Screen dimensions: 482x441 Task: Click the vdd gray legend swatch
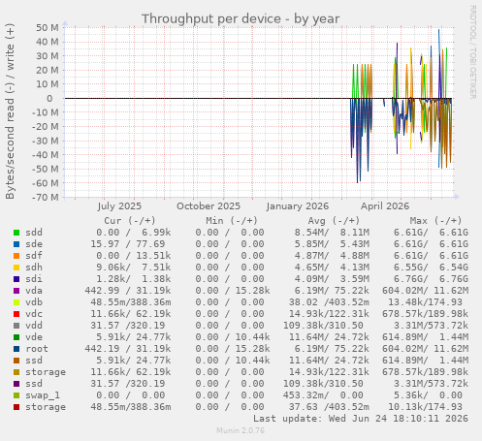tap(16, 326)
